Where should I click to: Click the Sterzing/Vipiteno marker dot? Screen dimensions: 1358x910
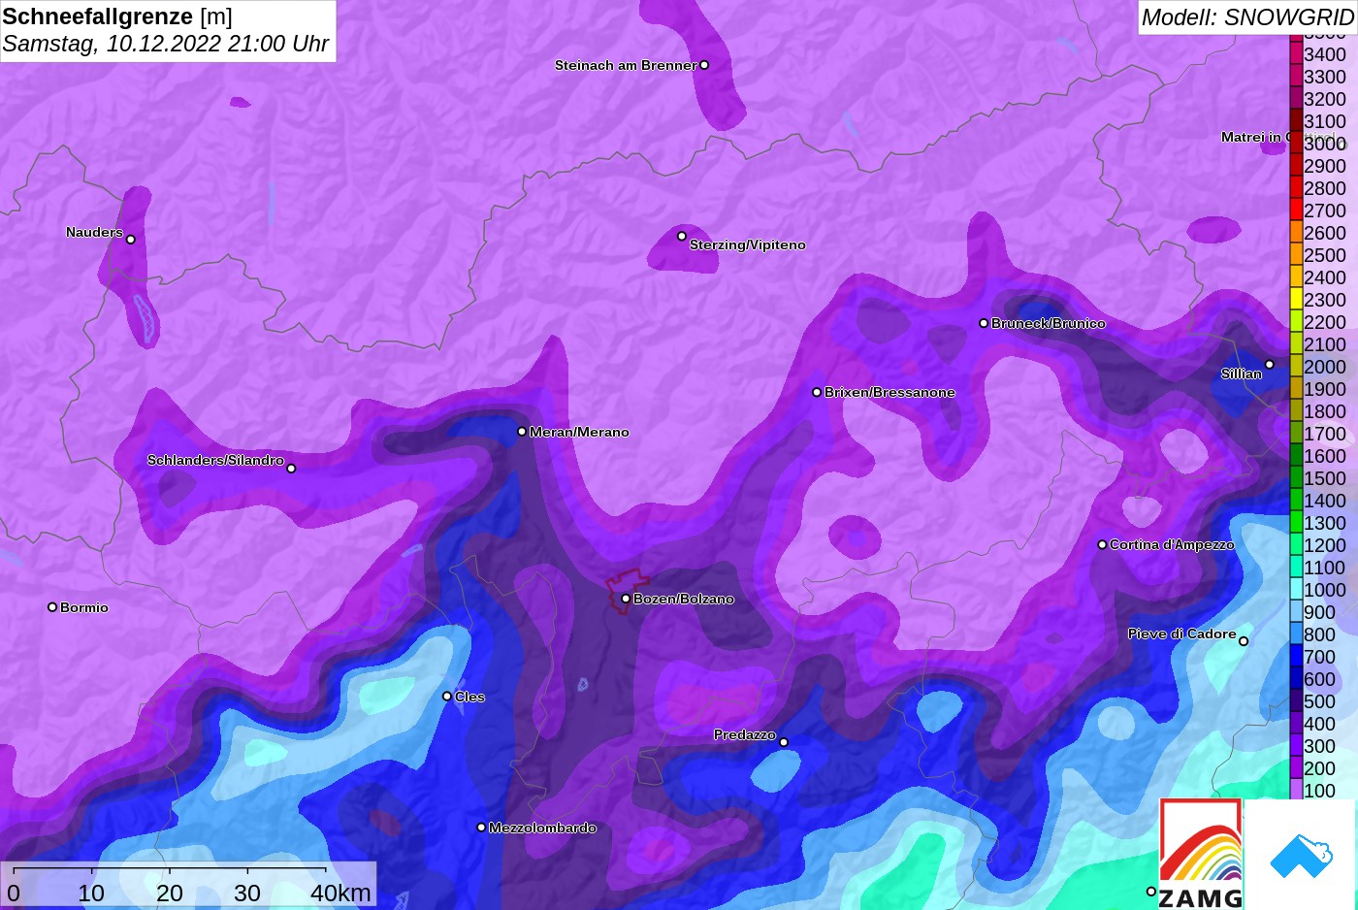click(682, 236)
